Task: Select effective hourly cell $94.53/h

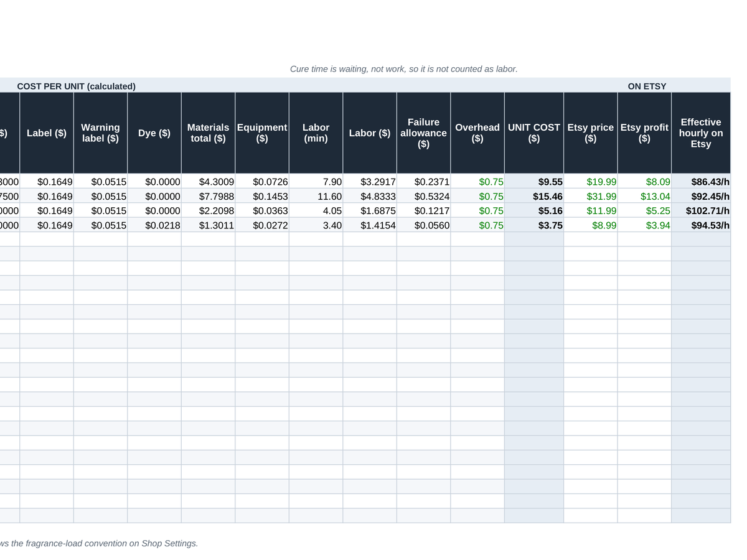Action: point(701,225)
